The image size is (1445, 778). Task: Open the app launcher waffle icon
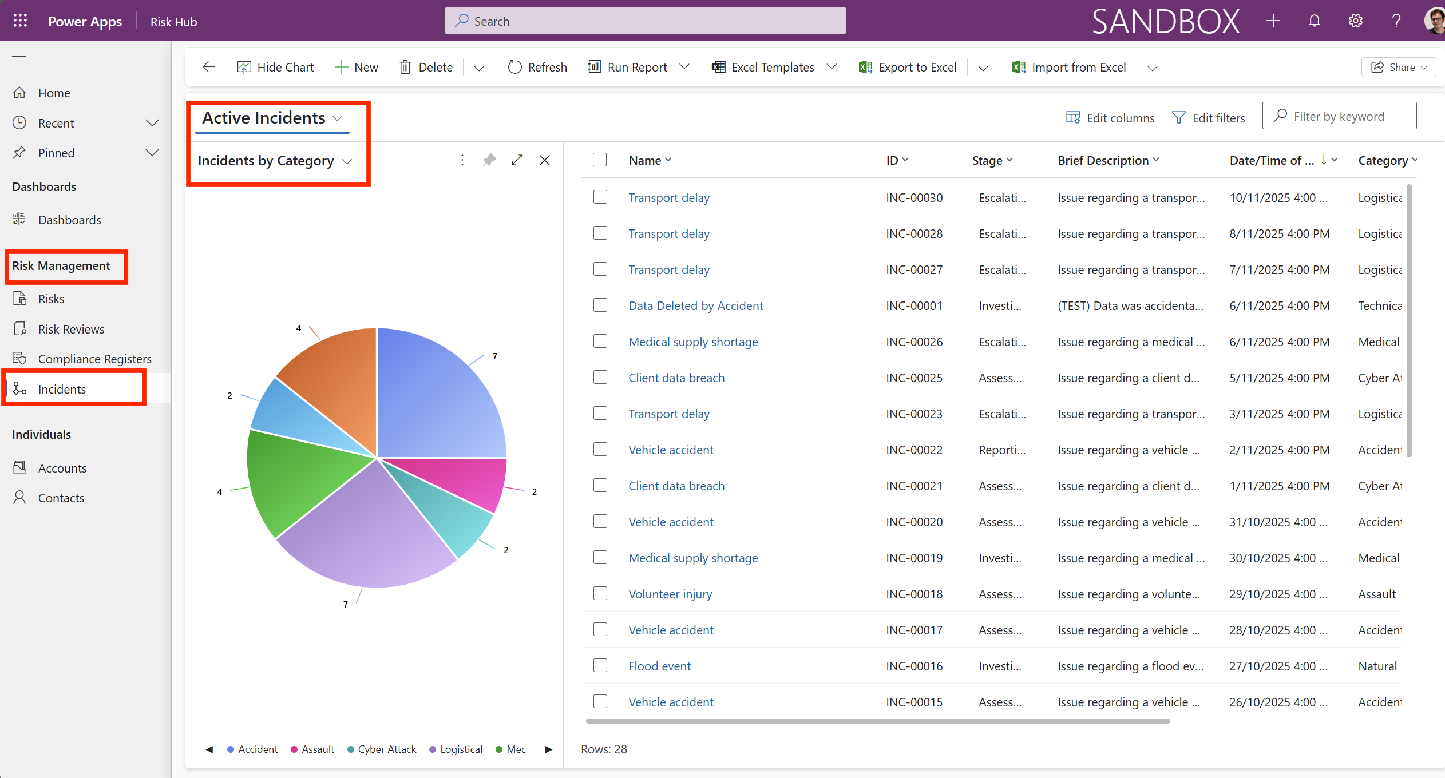point(20,21)
